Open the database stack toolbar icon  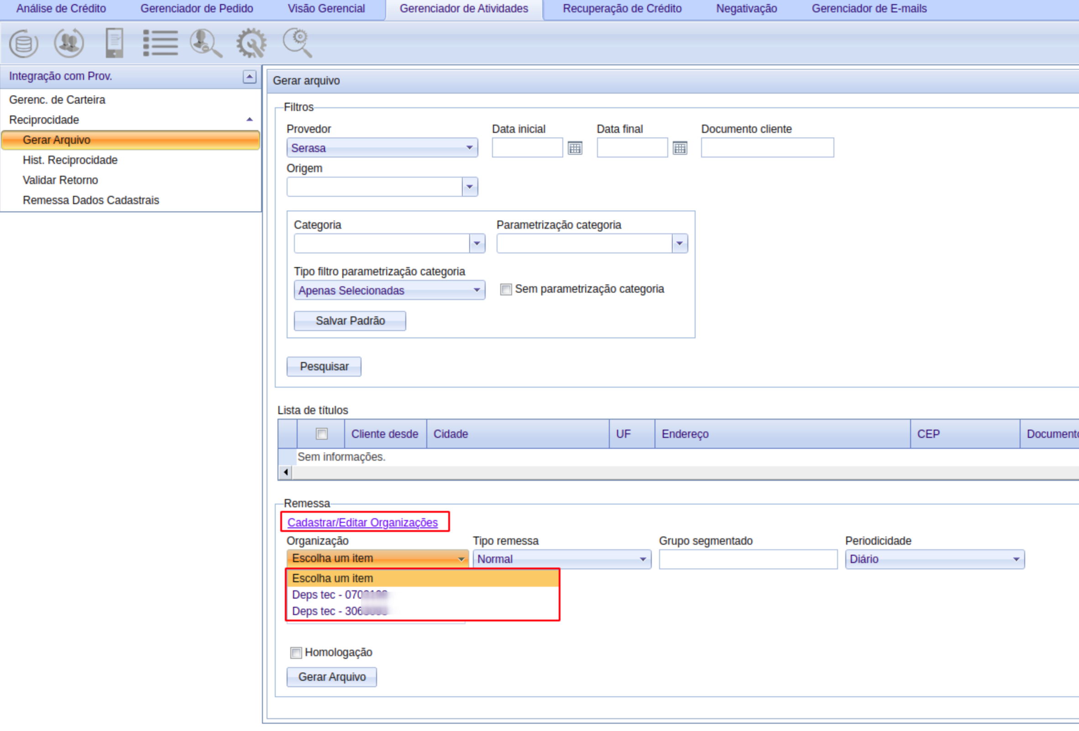[23, 43]
